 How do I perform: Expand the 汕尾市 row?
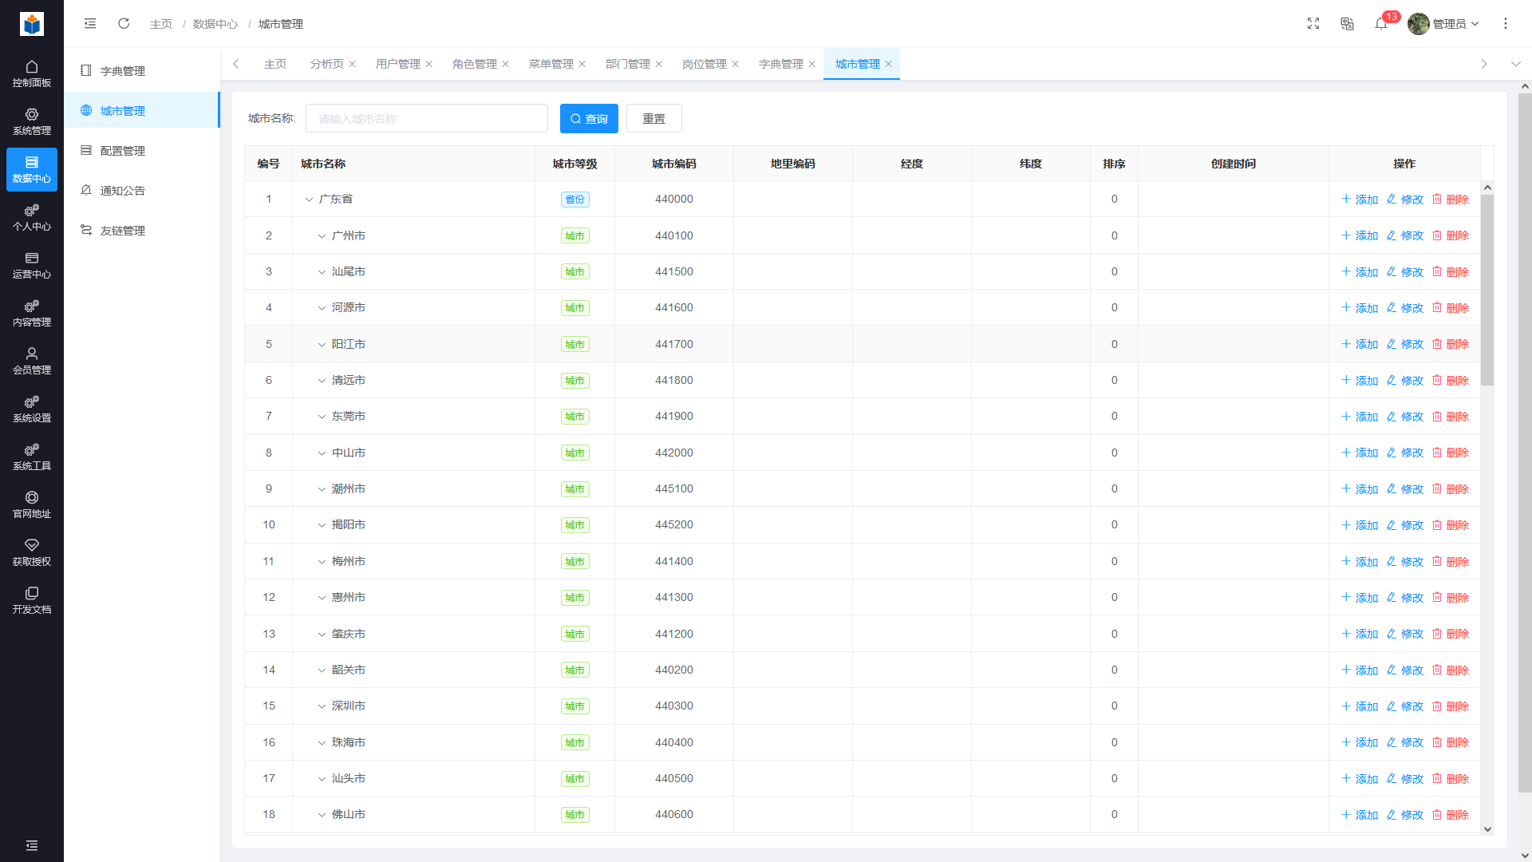point(322,272)
